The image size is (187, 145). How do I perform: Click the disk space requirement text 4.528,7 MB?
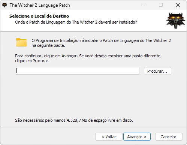tap(74, 120)
